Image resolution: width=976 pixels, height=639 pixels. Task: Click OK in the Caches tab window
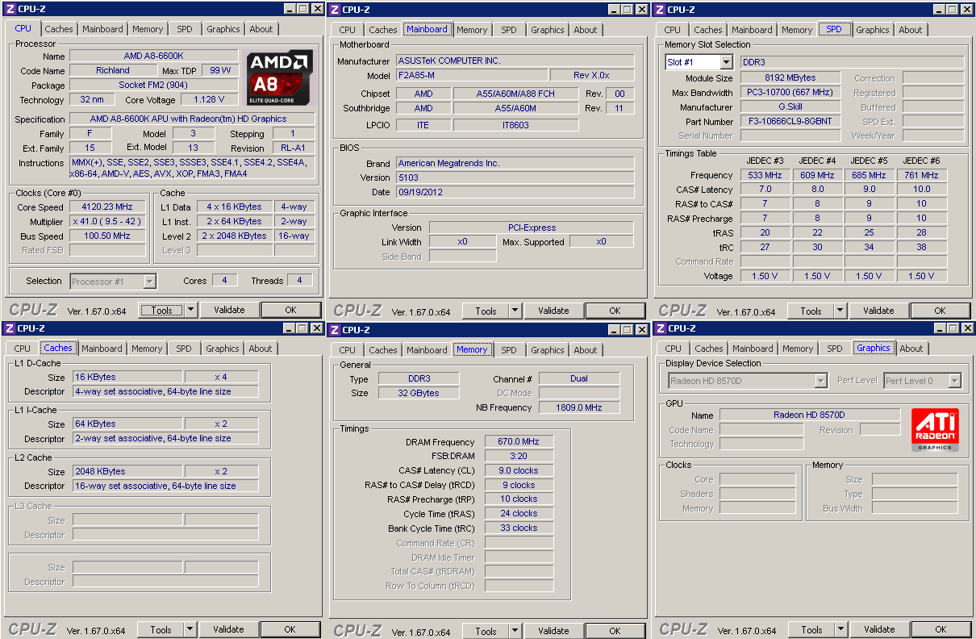tap(290, 629)
